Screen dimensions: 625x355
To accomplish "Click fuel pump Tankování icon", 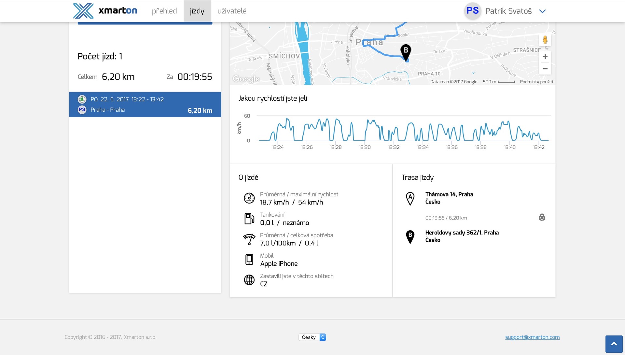I will coord(249,219).
